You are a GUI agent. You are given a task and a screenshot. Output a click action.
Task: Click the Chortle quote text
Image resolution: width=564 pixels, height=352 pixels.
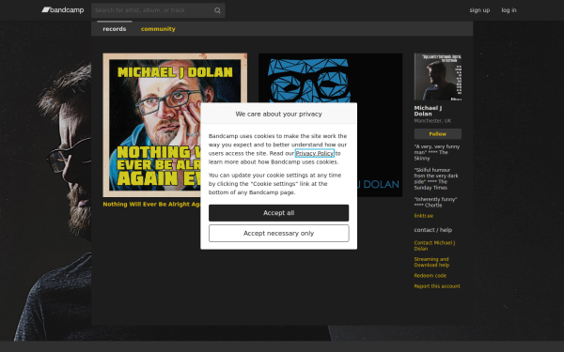tap(435, 202)
